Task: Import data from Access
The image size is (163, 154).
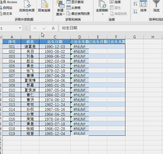Action: pyautogui.click(x=9, y=2)
